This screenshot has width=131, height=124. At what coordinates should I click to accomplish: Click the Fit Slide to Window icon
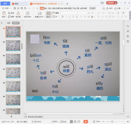tap(94, 122)
